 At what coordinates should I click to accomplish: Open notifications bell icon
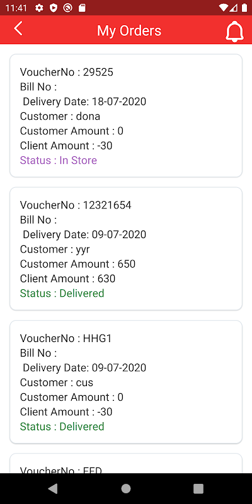[234, 31]
